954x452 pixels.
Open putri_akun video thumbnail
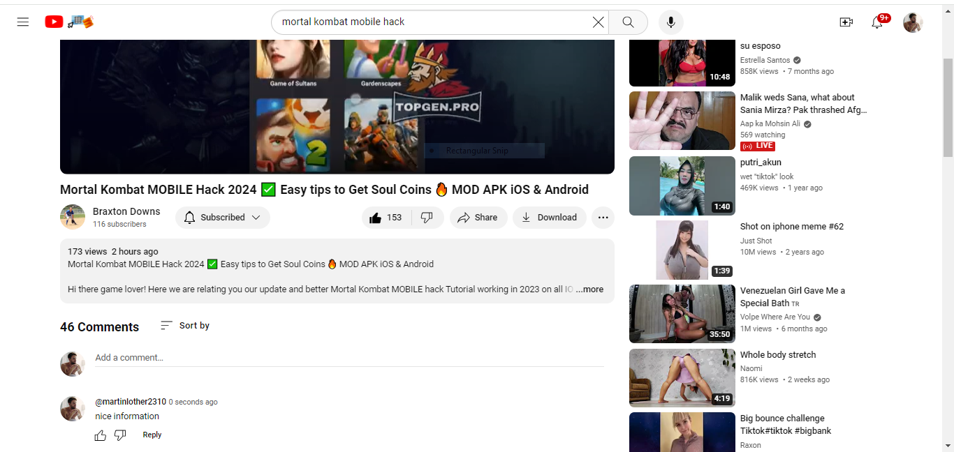[682, 186]
